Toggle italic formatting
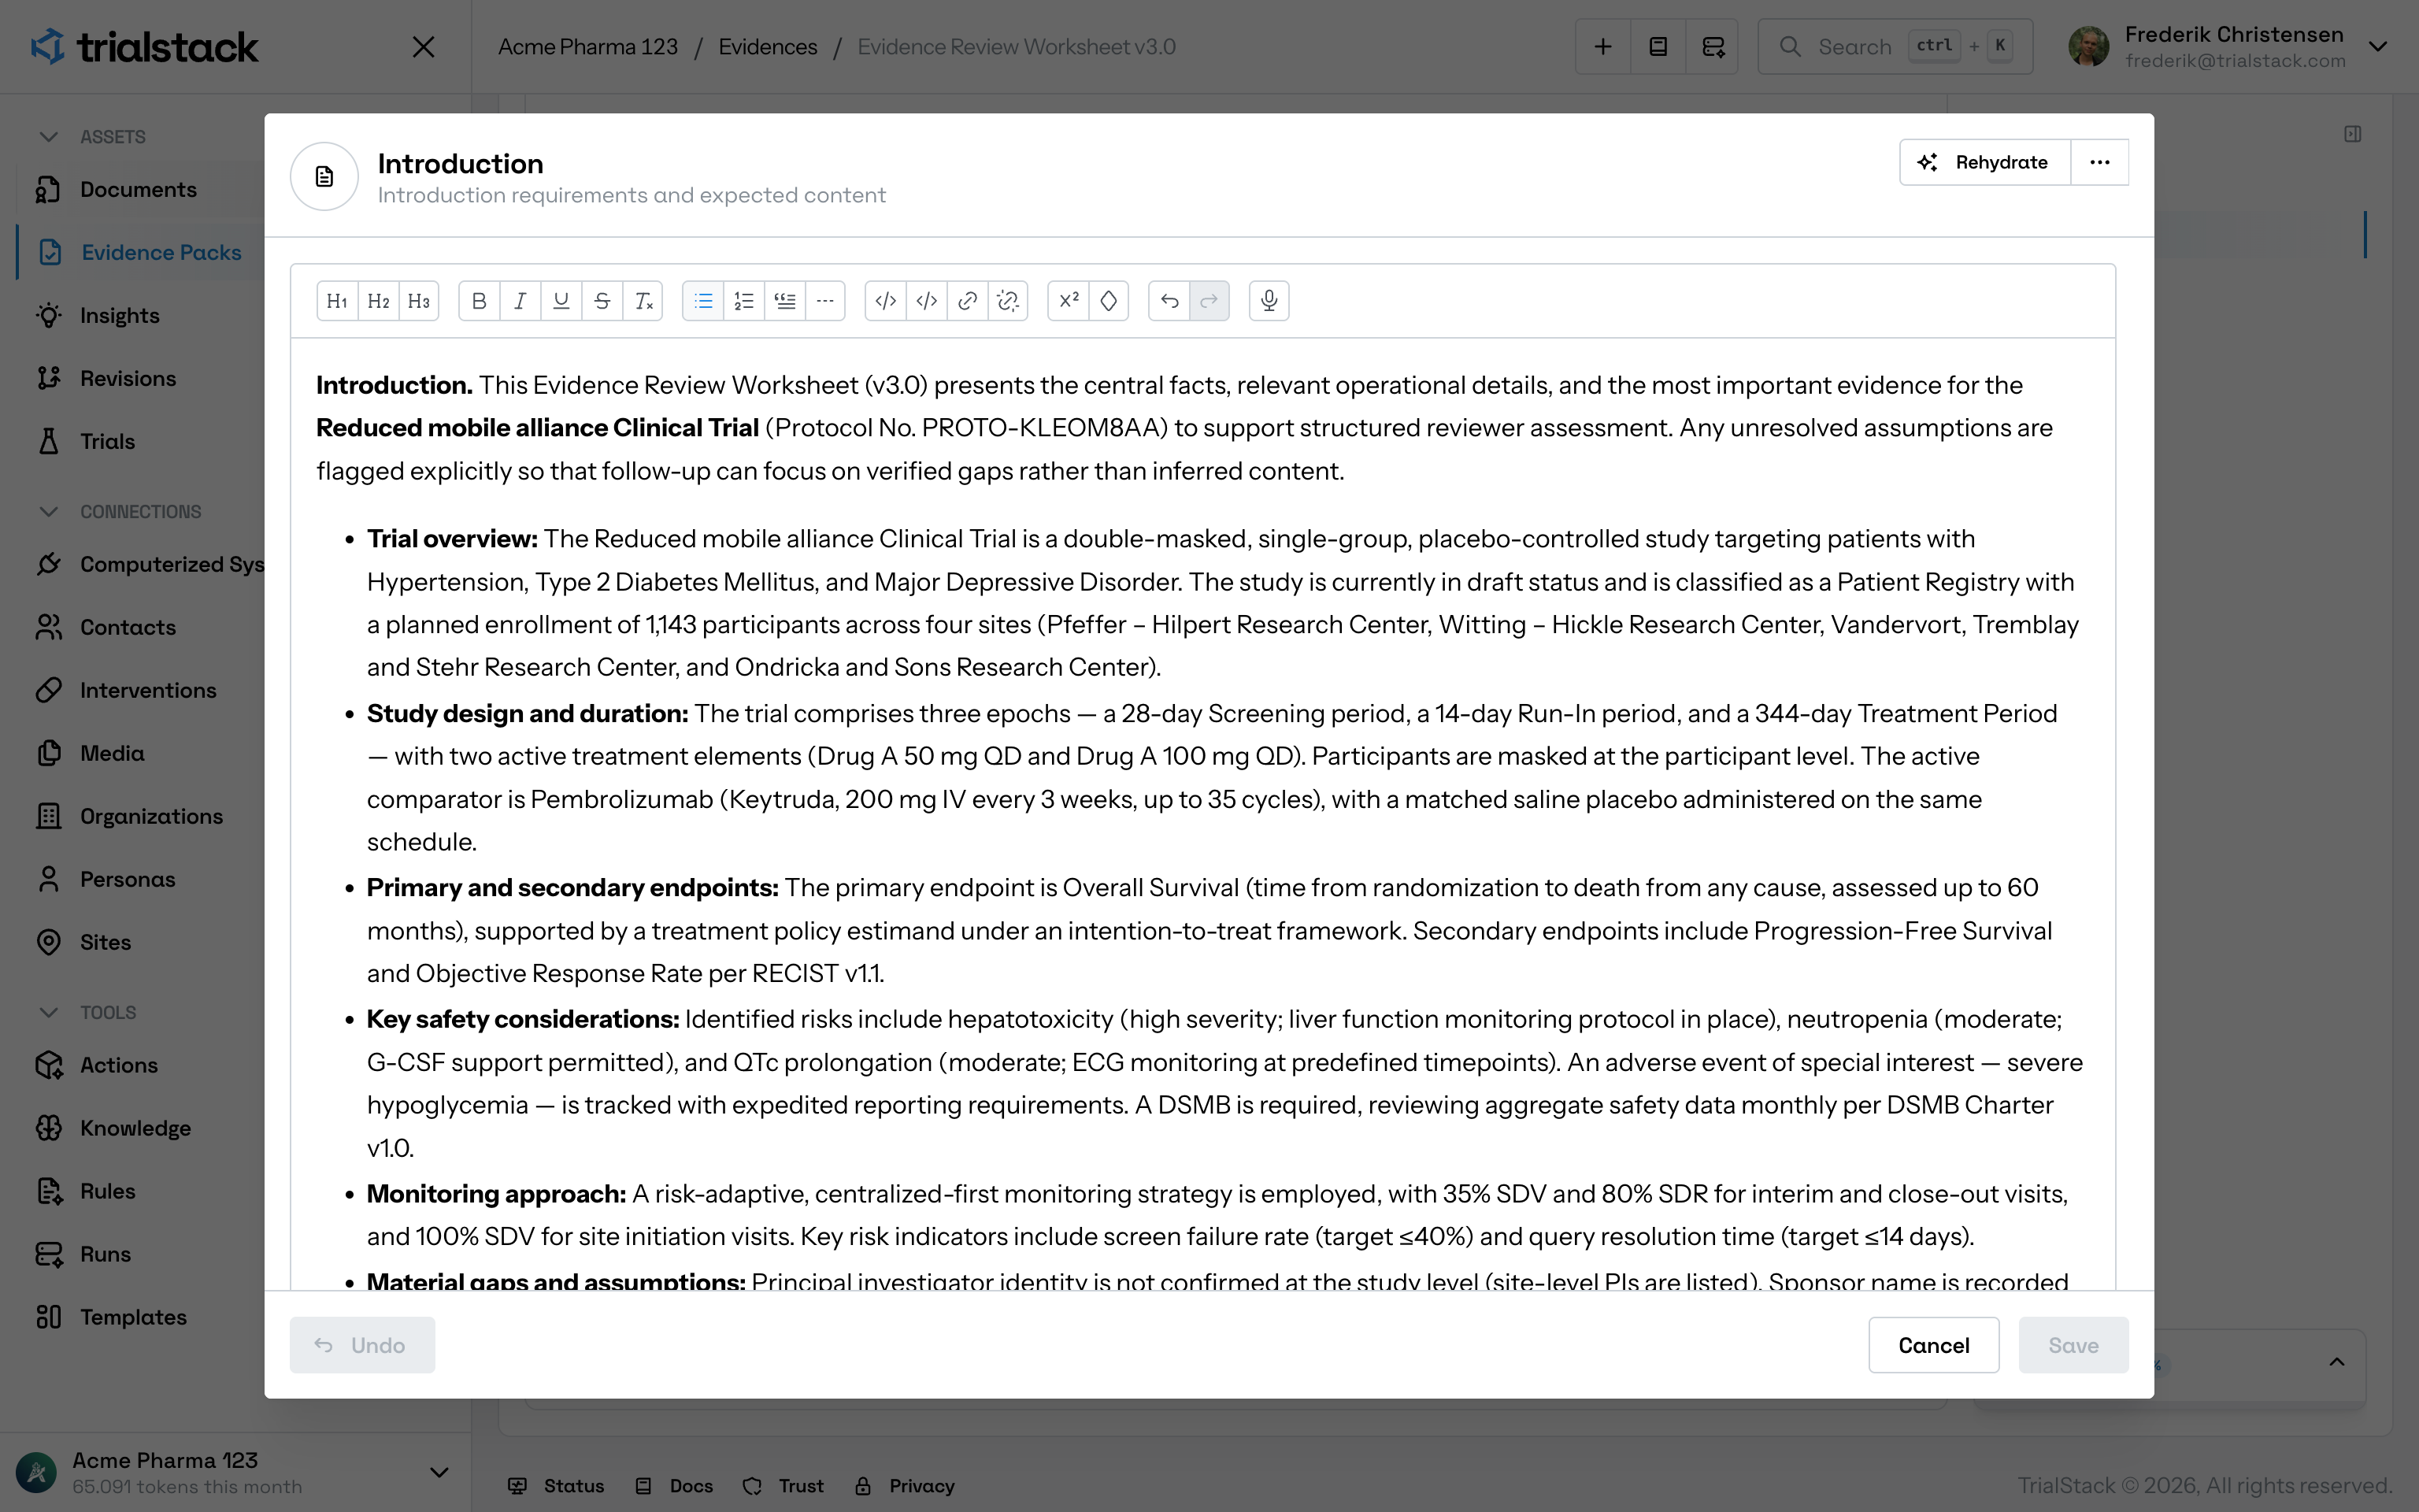The height and width of the screenshot is (1512, 2419). 520,301
